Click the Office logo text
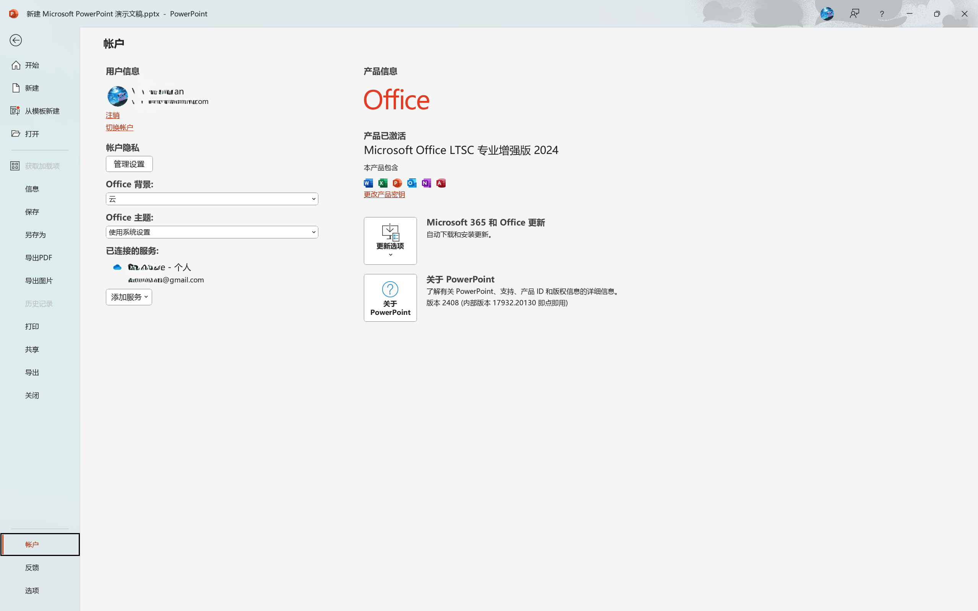Viewport: 978px width, 611px height. [396, 100]
